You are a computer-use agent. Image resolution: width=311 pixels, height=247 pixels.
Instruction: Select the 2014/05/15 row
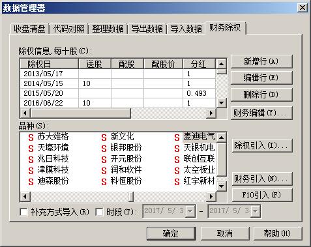118,83
